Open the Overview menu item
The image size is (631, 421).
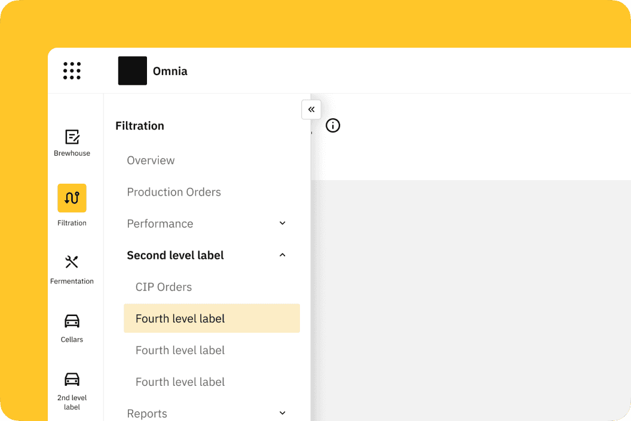(x=151, y=160)
